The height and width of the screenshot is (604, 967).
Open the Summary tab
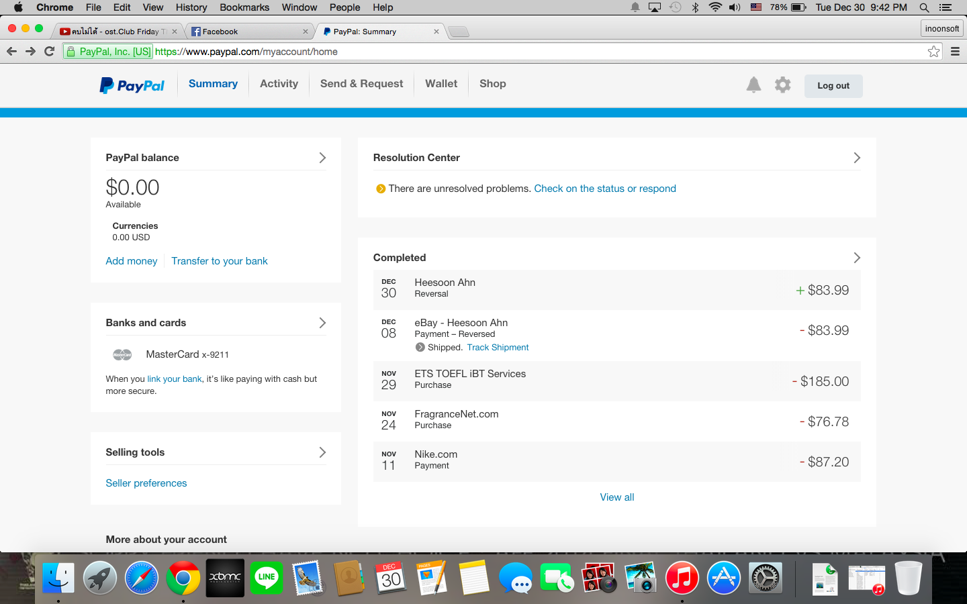213,84
